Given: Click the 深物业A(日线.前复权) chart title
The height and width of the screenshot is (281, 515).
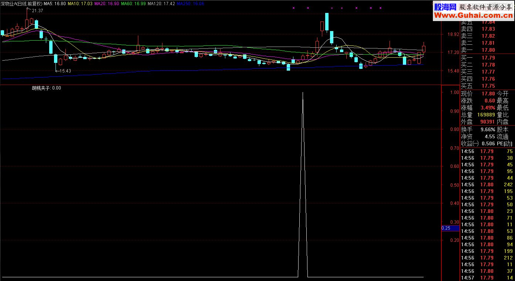Looking at the screenshot, I should pyautogui.click(x=21, y=3).
